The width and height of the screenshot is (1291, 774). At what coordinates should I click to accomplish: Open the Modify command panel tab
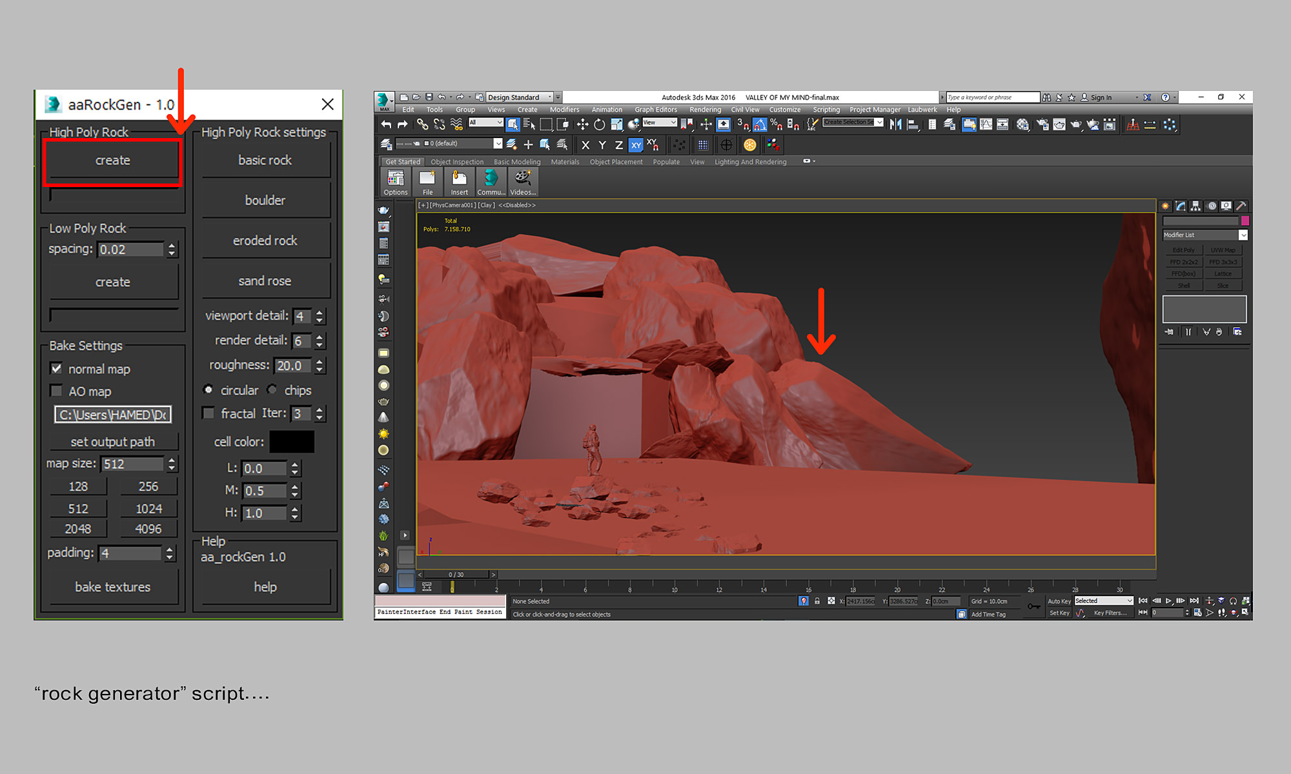tap(1181, 206)
